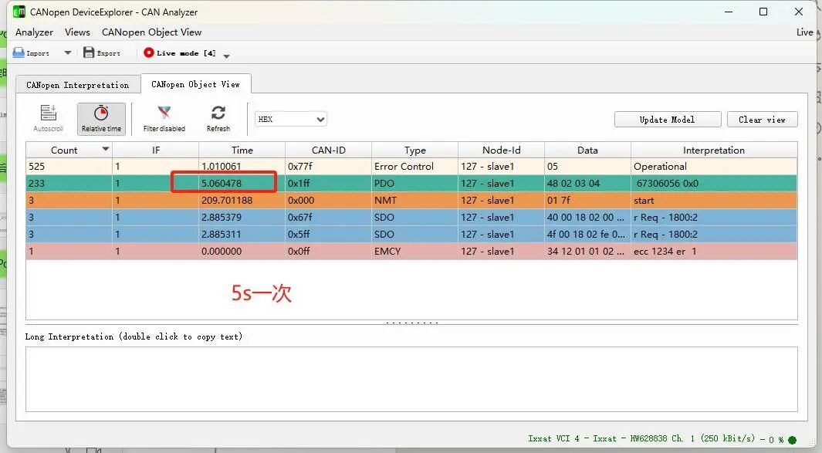Select the PDO type cell
This screenshot has height=453, width=822.
pyautogui.click(x=414, y=184)
